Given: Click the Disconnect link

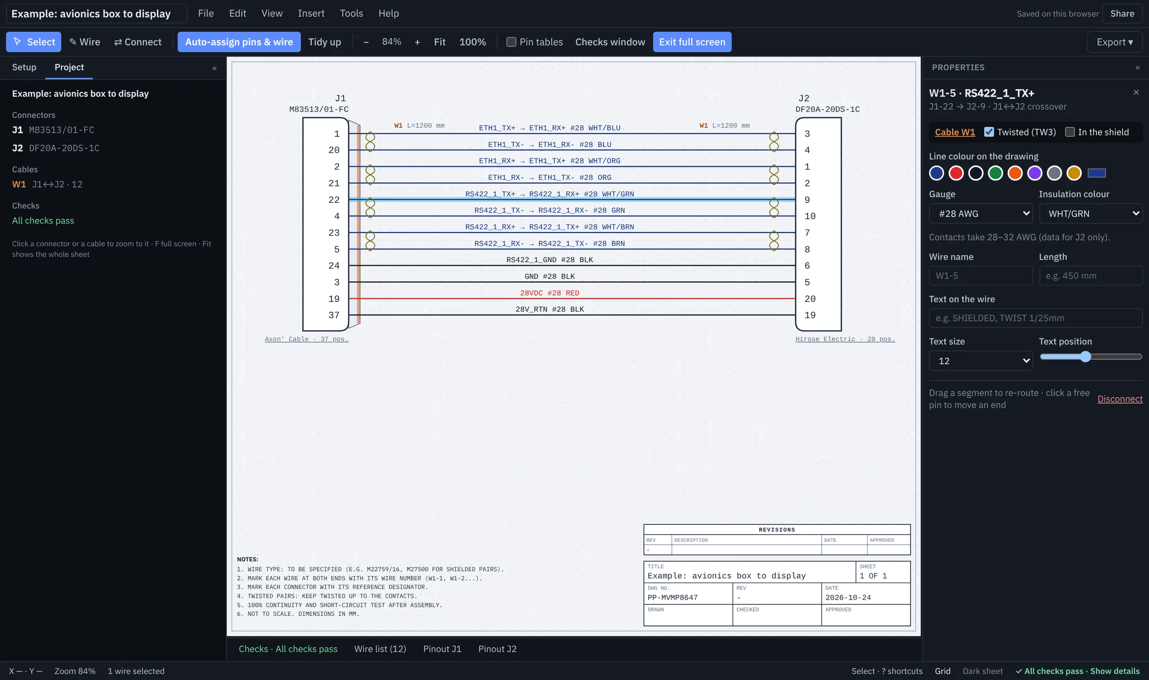Looking at the screenshot, I should point(1120,399).
